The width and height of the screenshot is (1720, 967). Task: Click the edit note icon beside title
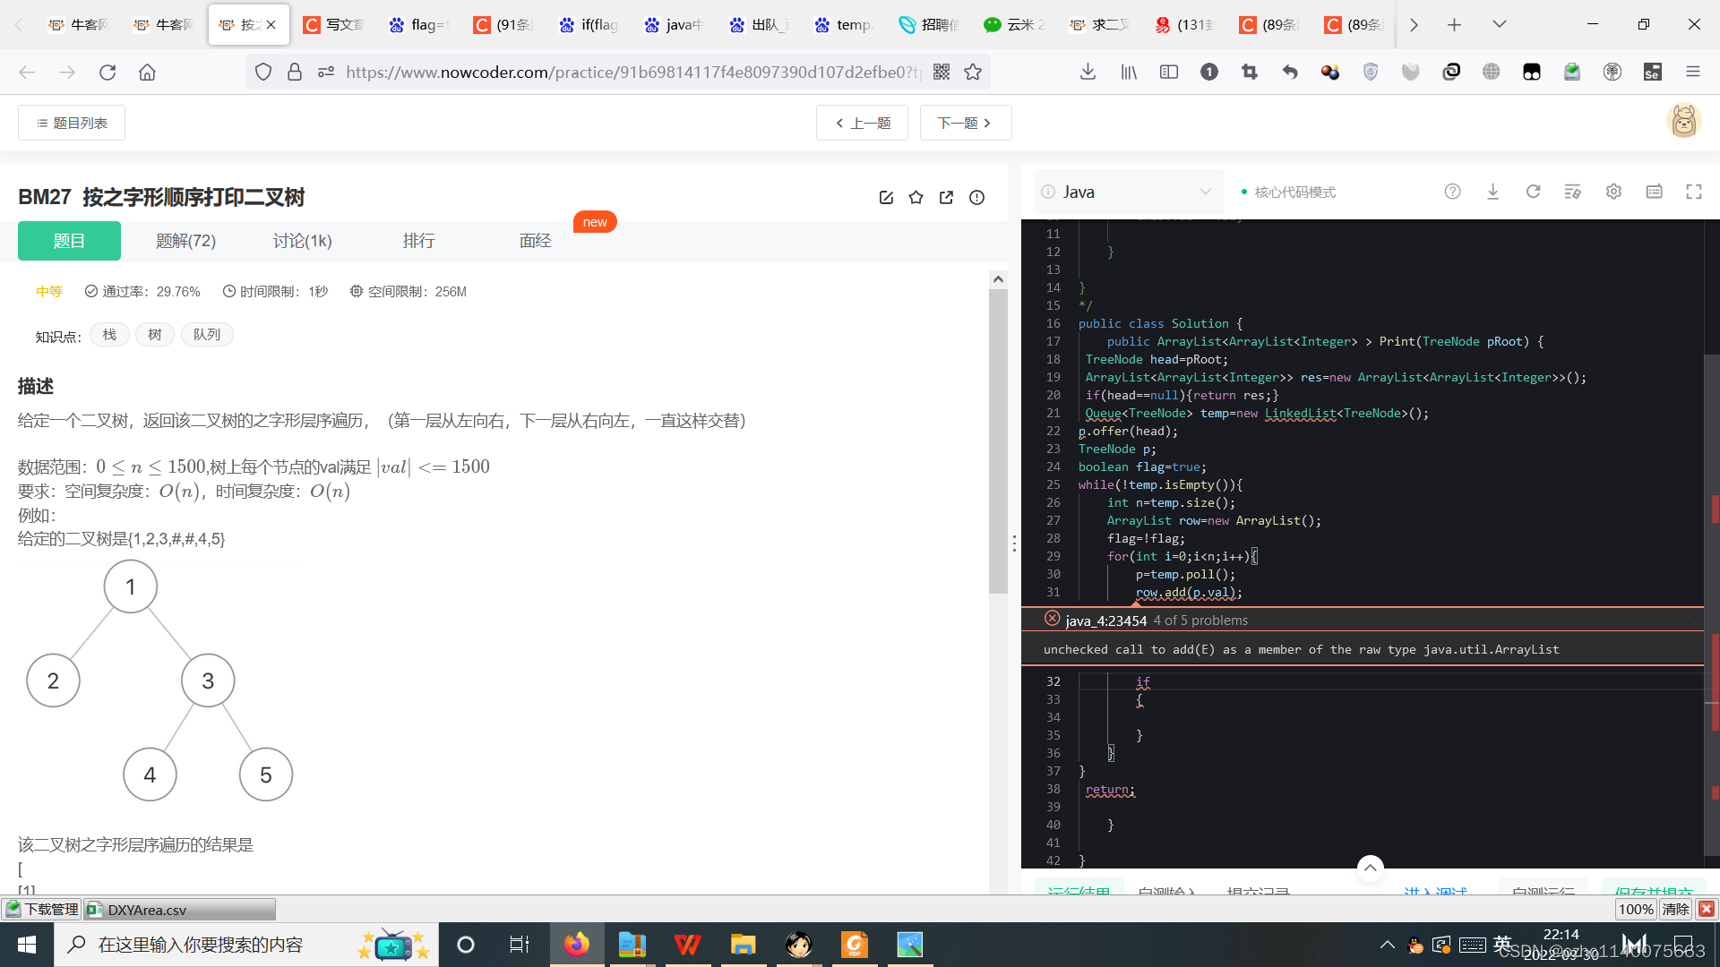pyautogui.click(x=886, y=198)
